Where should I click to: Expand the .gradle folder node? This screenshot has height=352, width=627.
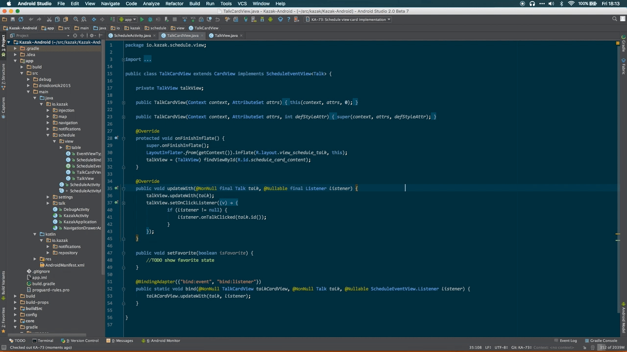point(15,48)
